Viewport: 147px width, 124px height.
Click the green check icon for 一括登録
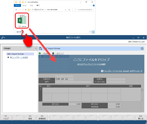tap(40, 54)
